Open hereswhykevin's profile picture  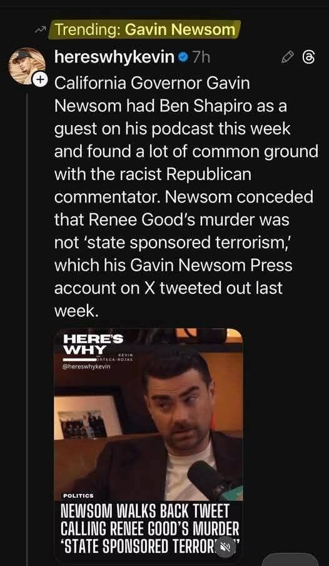point(27,66)
